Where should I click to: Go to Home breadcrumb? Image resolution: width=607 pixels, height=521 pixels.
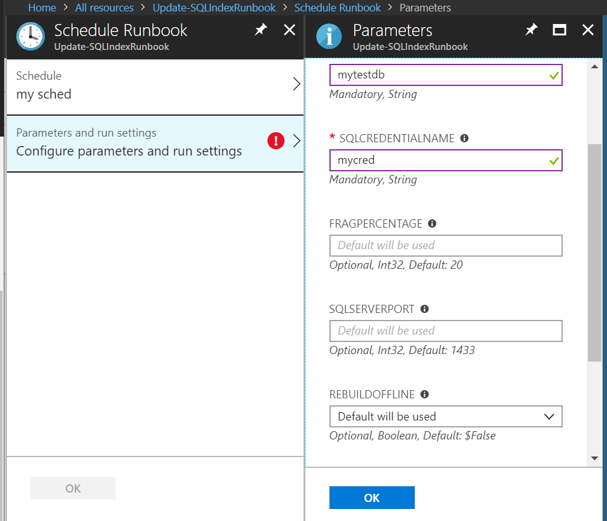42,8
